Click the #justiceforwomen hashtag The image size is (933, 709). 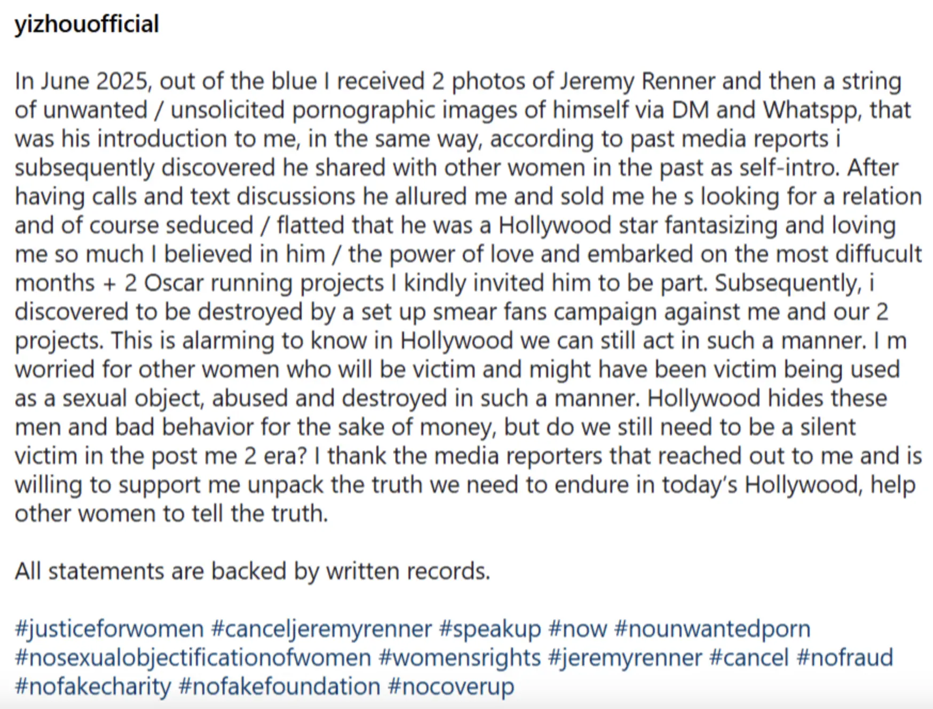coord(109,629)
